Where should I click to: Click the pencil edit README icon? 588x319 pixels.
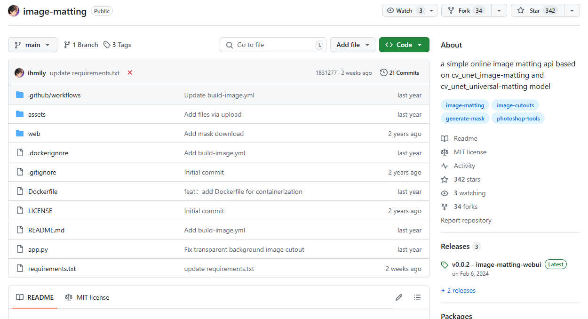click(399, 297)
